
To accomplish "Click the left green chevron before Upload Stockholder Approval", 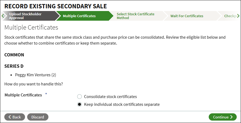I will click(x=3, y=16).
